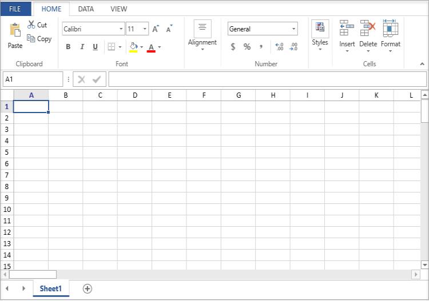Go to previous sheet tab arrow
Image resolution: width=429 pixels, height=301 pixels.
[x=7, y=288]
